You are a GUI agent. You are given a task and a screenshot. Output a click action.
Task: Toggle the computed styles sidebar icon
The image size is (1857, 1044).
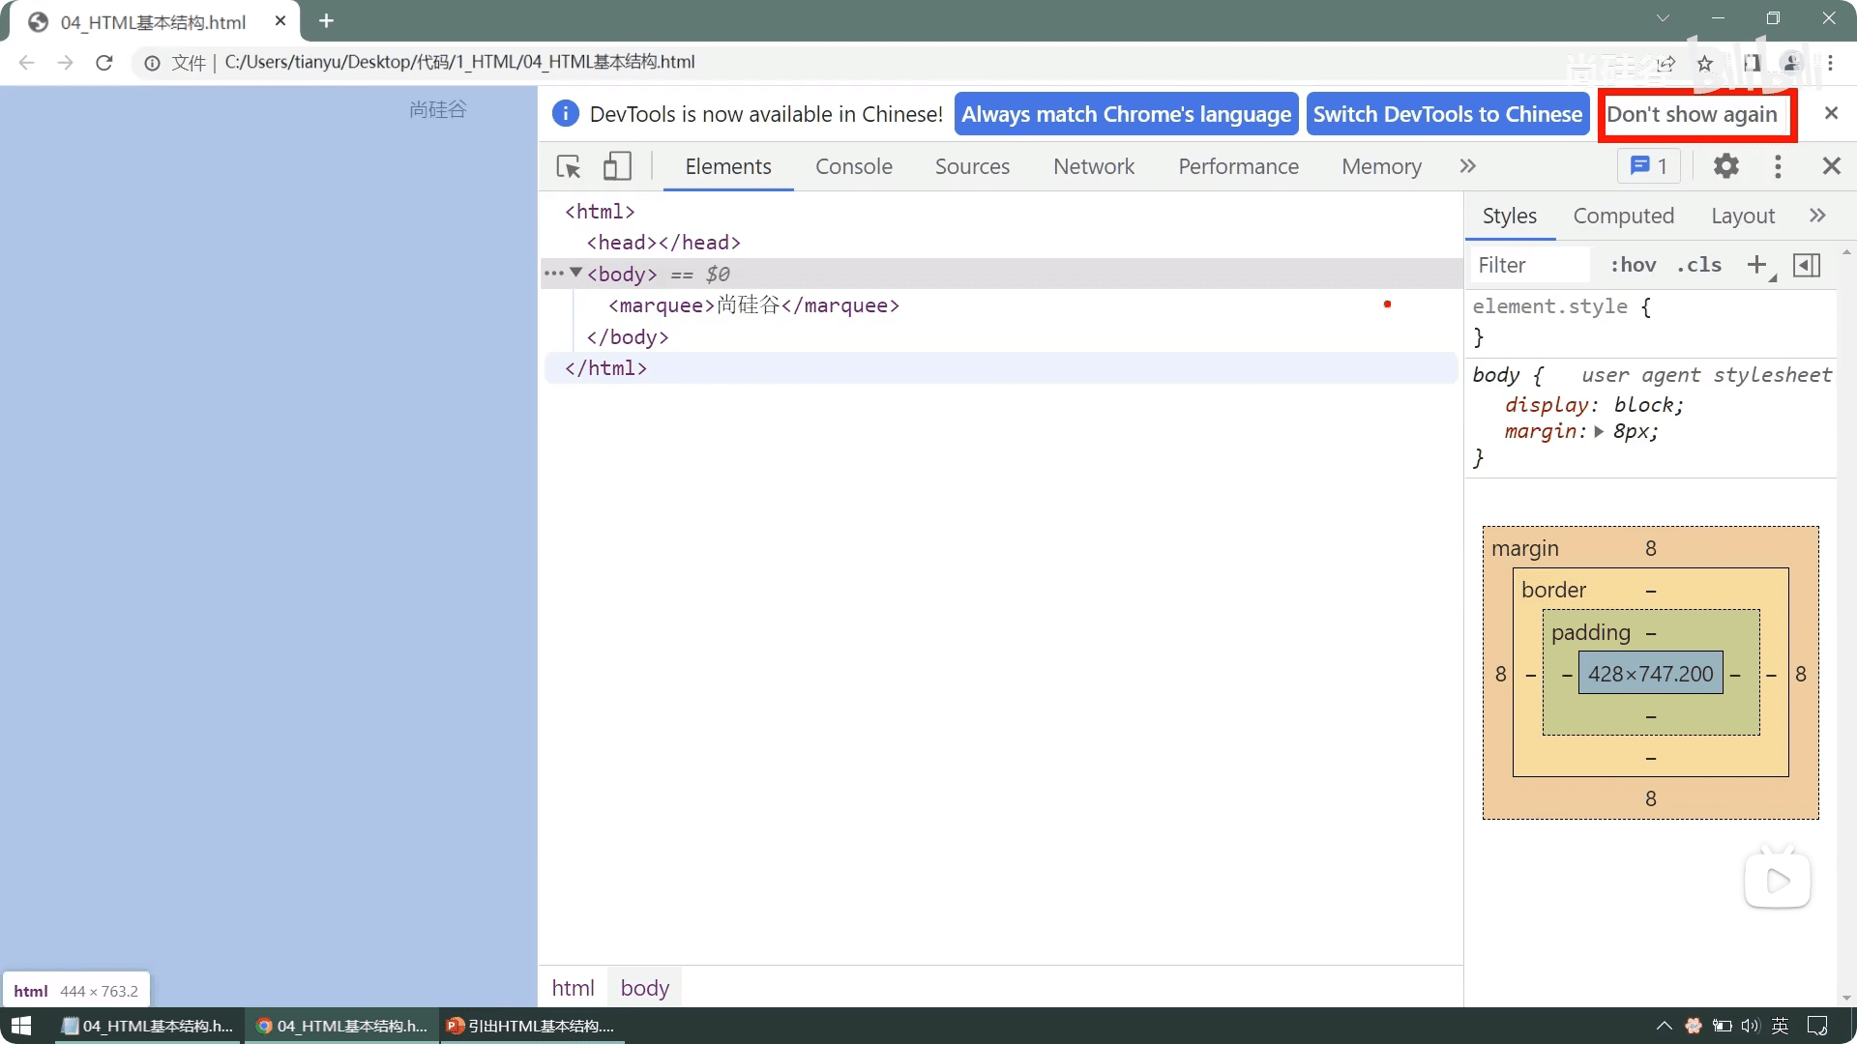1807,265
